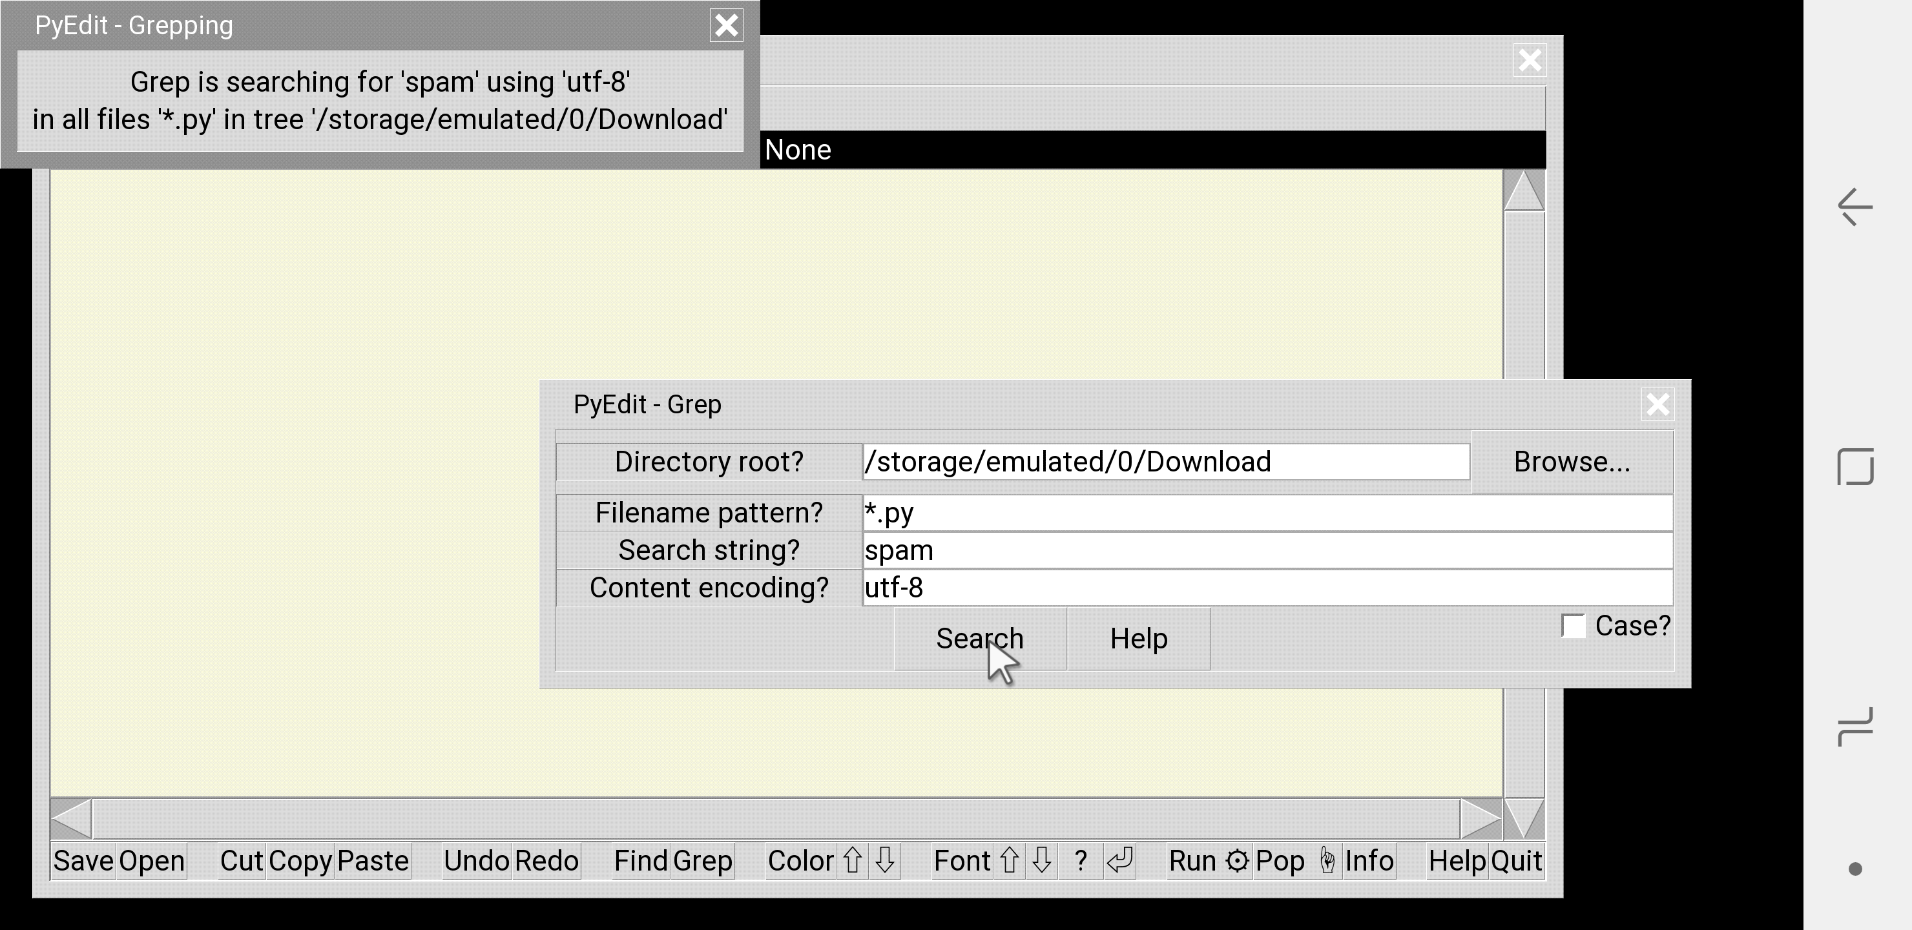The height and width of the screenshot is (930, 1912).
Task: Click the Color down arrow icon
Action: [x=885, y=861]
